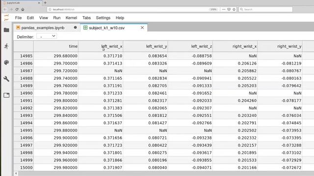Click the time cell 299.860000
This screenshot has height=176, width=314.
[56, 123]
